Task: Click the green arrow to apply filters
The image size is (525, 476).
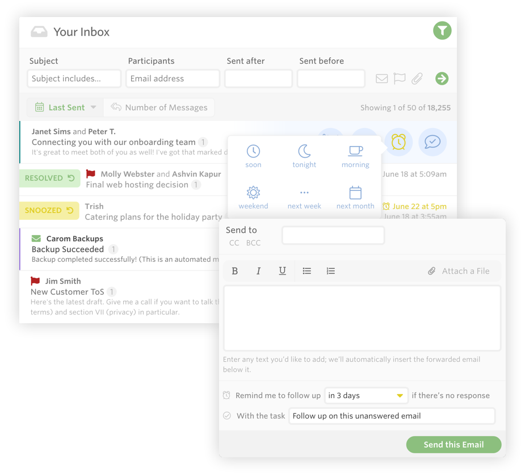Action: 442,79
